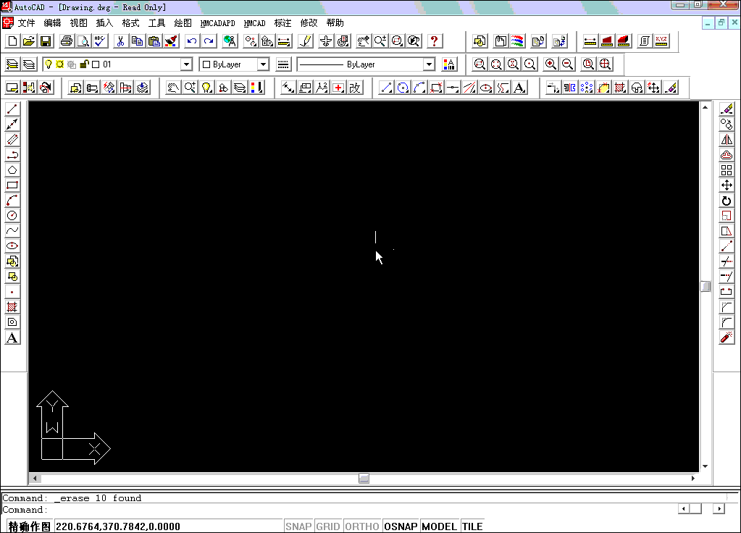This screenshot has width=741, height=533.
Task: Click the coordinates display 220.6764,370.7842,0.0000
Action: click(118, 526)
